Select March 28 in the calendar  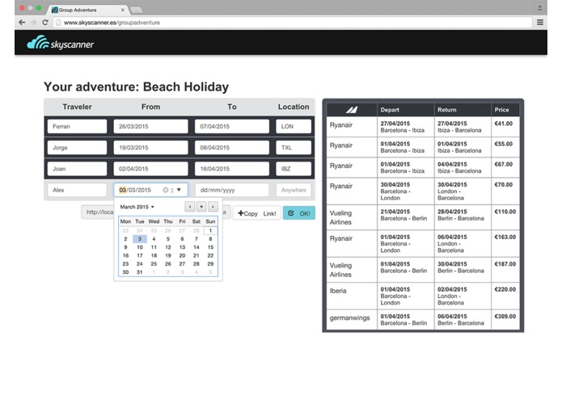coord(196,264)
